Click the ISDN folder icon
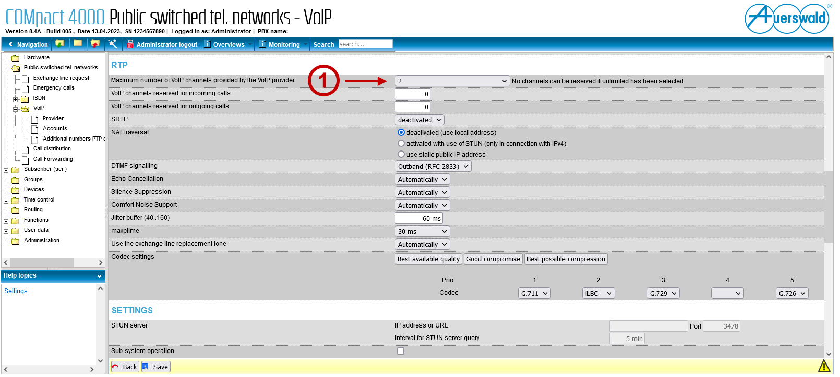840x377 pixels. [x=25, y=99]
